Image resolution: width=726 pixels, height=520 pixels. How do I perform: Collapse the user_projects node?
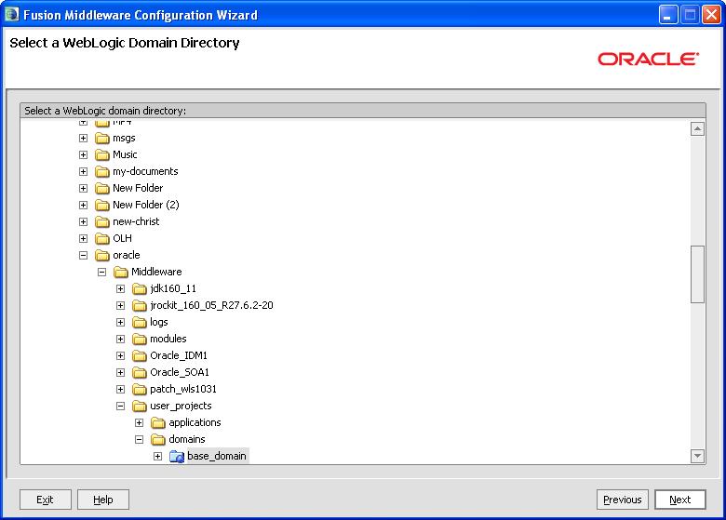[x=120, y=407]
